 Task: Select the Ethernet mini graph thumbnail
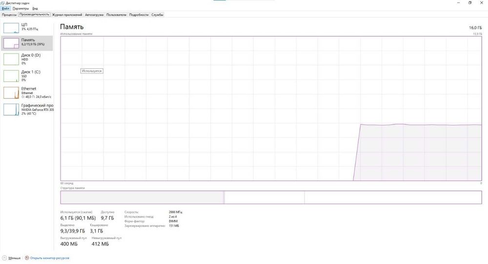(11, 92)
